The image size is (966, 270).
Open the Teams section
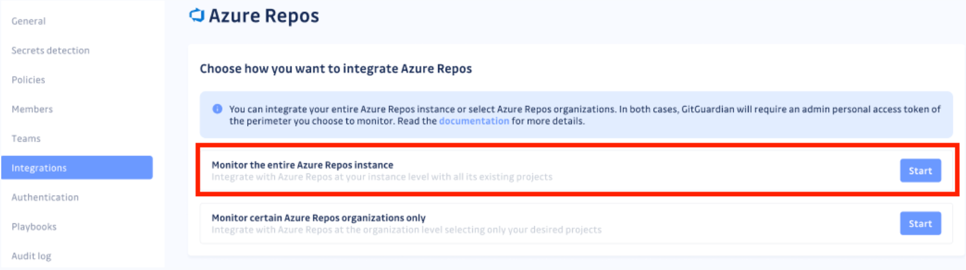coord(26,139)
